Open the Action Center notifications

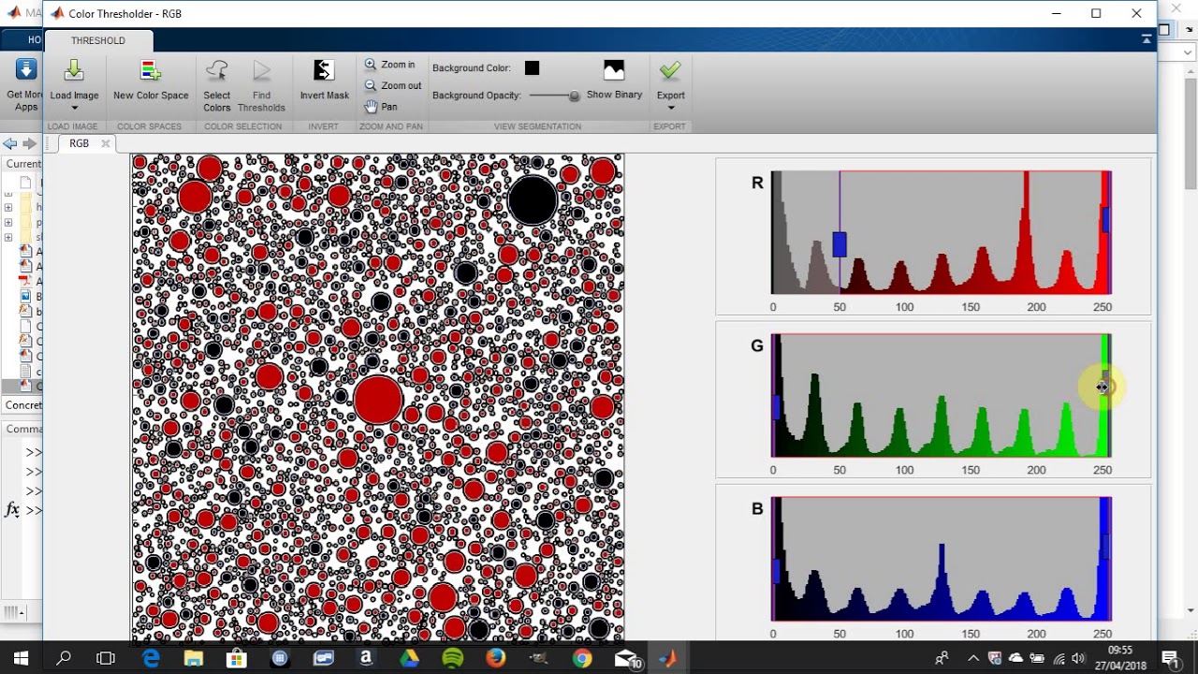click(x=1170, y=658)
